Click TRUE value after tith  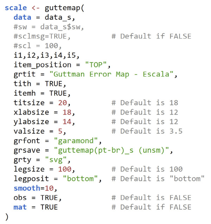54,84
